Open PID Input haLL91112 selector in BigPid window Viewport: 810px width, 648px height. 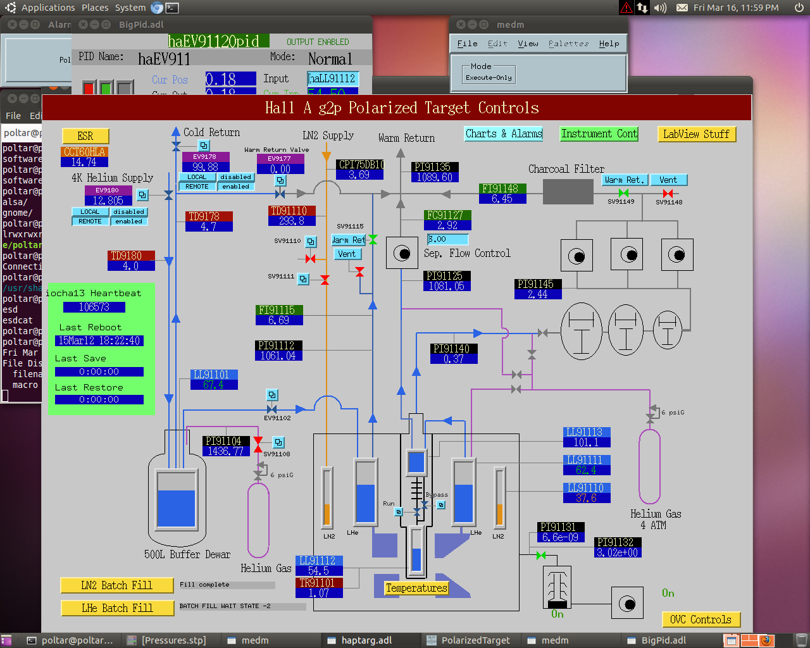333,78
